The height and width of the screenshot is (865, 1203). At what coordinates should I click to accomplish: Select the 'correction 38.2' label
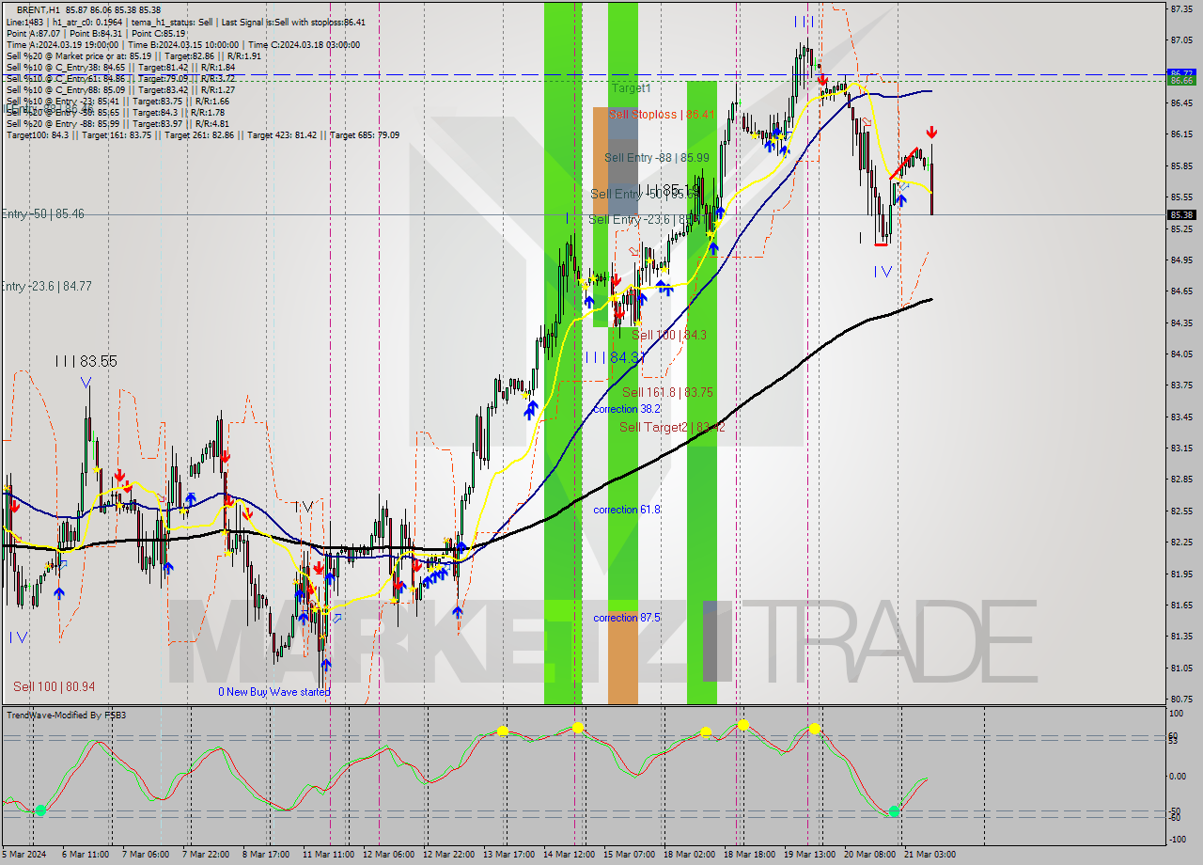pos(627,409)
